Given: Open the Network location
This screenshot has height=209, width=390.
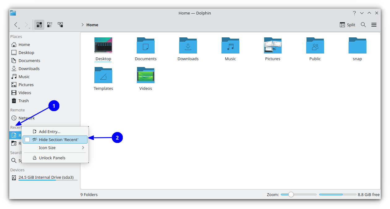Looking at the screenshot, I should pos(26,118).
